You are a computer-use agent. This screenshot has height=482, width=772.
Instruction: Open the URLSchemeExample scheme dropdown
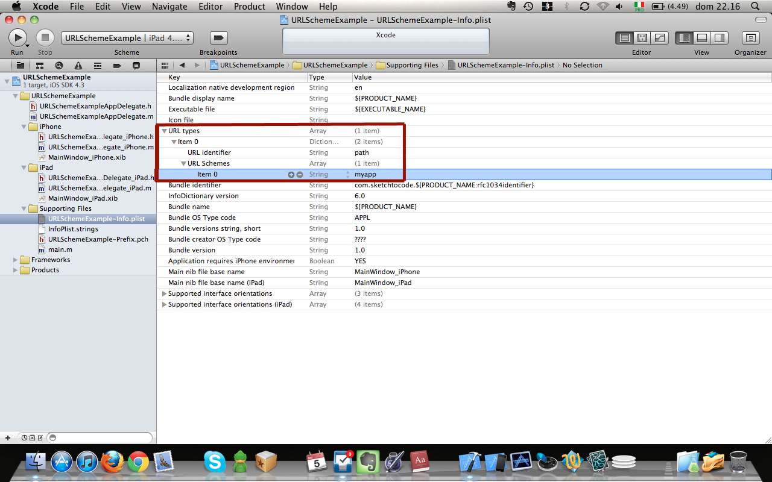[127, 38]
